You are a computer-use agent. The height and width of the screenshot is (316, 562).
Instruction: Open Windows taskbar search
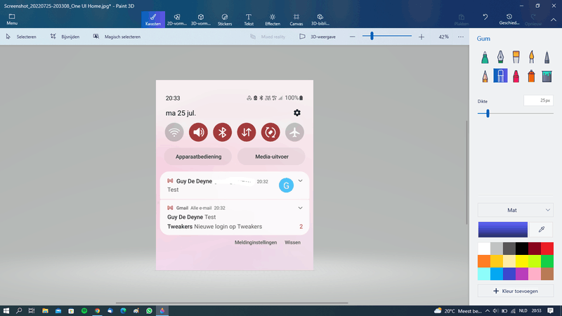pyautogui.click(x=19, y=310)
